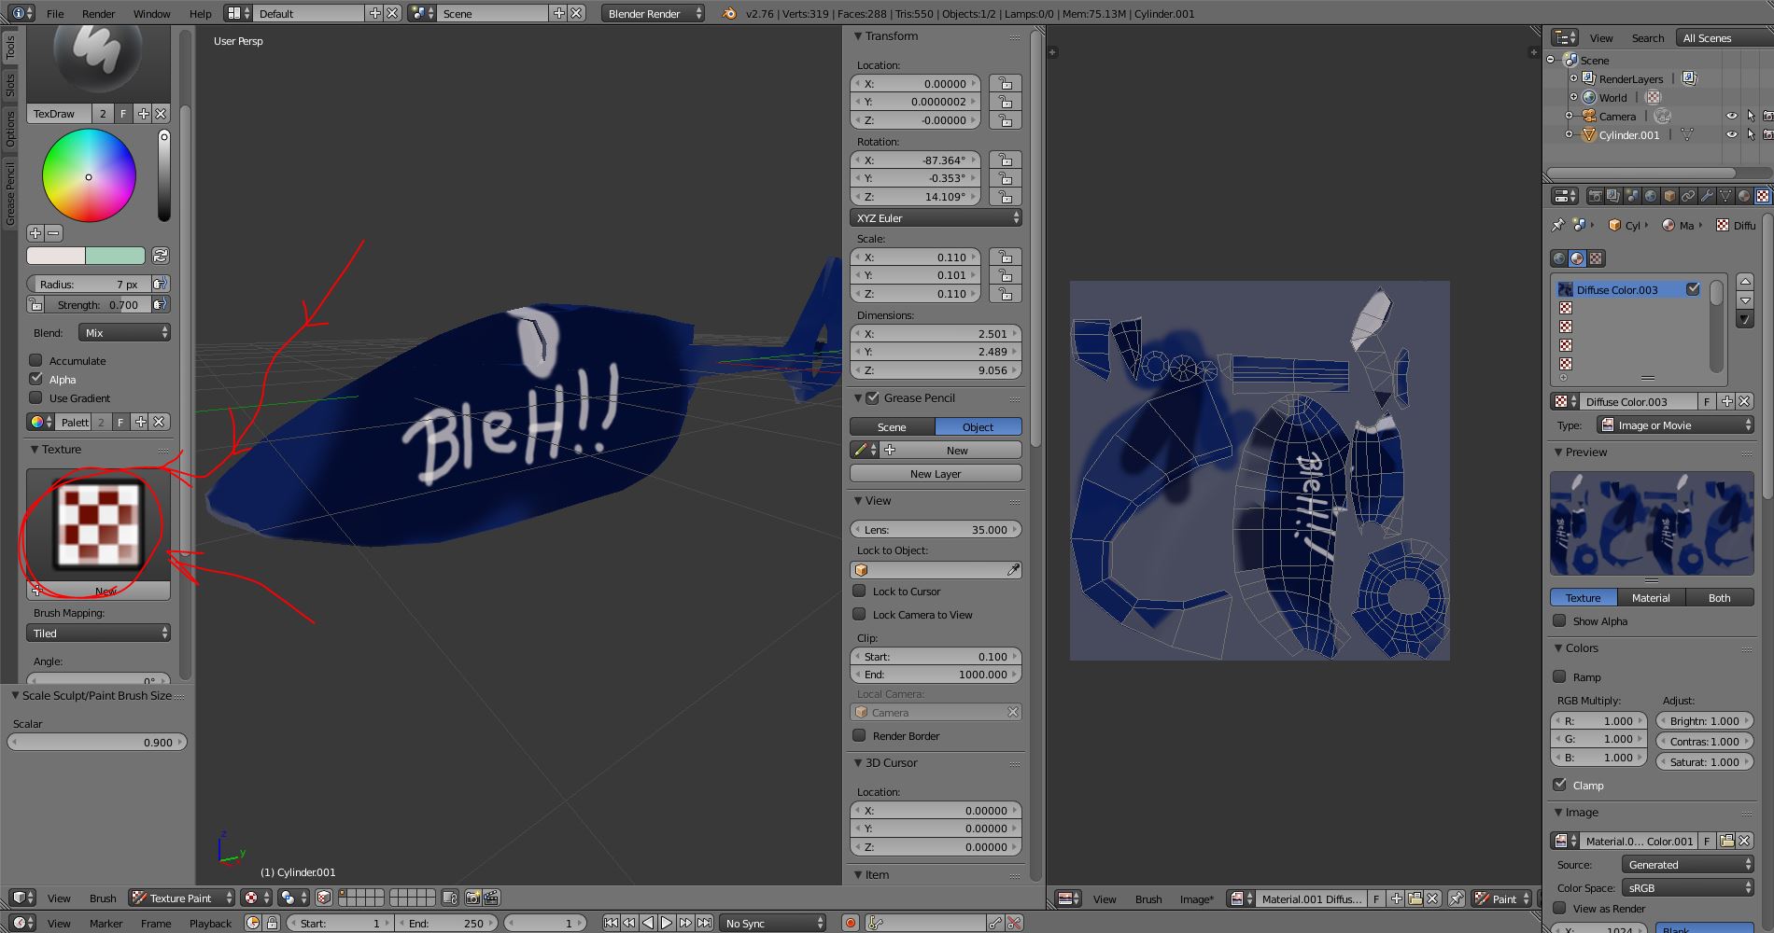This screenshot has height=933, width=1774.
Task: Pin the properties context with pushpin icon
Action: coord(1557,225)
